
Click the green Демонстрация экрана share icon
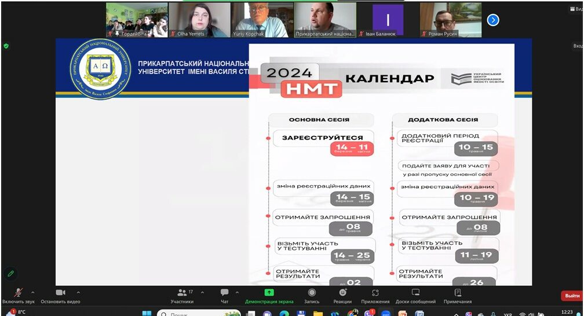[269, 293]
